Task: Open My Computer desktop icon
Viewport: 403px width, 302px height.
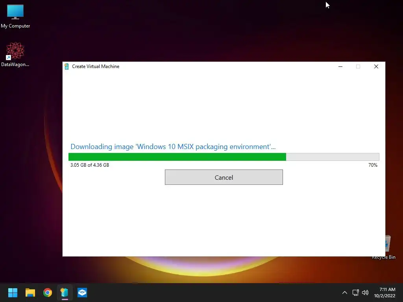Action: 15,16
